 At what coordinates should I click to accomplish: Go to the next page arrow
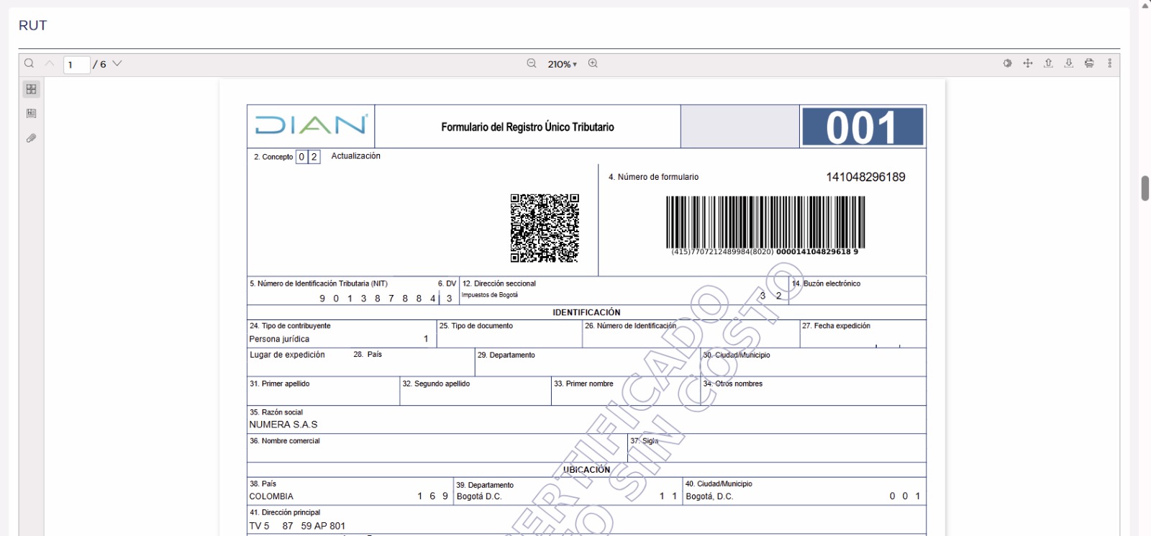(x=117, y=63)
